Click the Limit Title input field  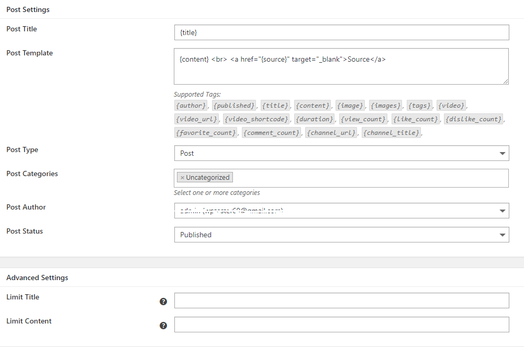point(341,300)
